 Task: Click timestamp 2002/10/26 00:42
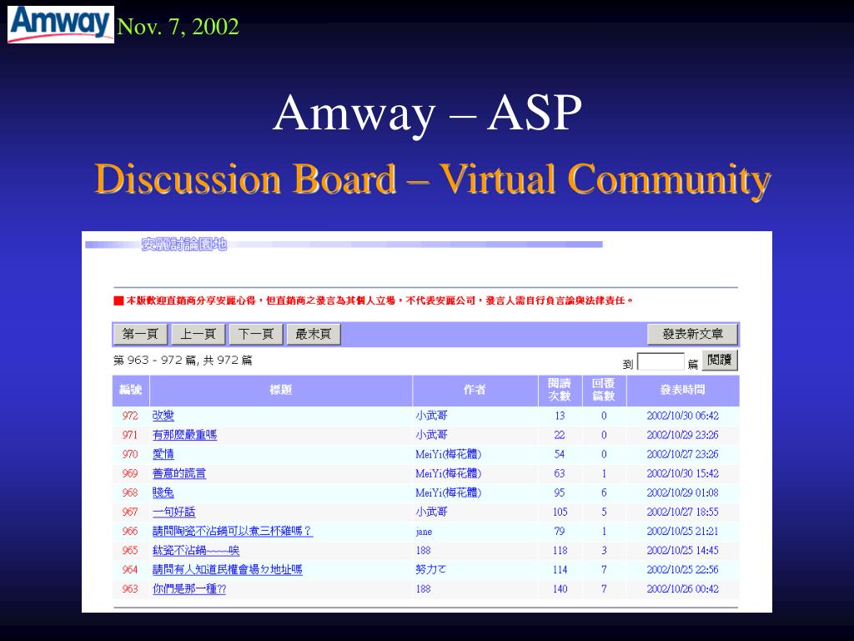click(683, 588)
